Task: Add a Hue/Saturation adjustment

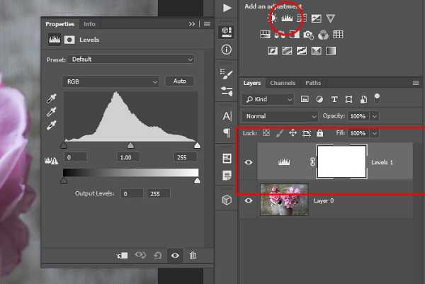Action: click(266, 35)
